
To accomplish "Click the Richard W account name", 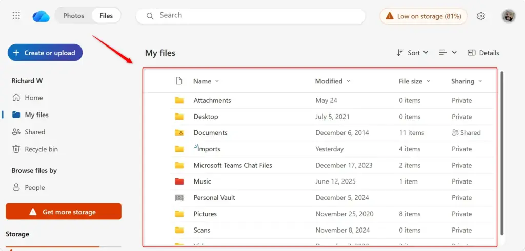I will coord(27,81).
